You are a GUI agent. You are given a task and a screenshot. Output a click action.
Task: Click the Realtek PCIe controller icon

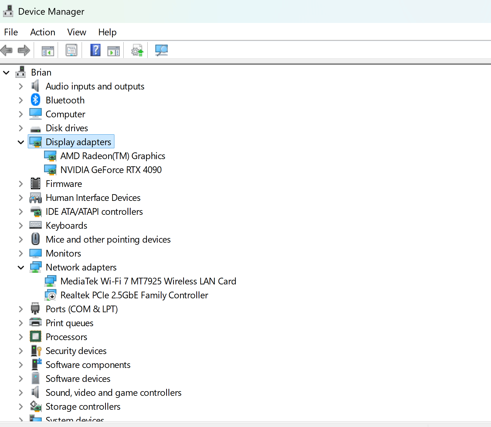tap(50, 295)
